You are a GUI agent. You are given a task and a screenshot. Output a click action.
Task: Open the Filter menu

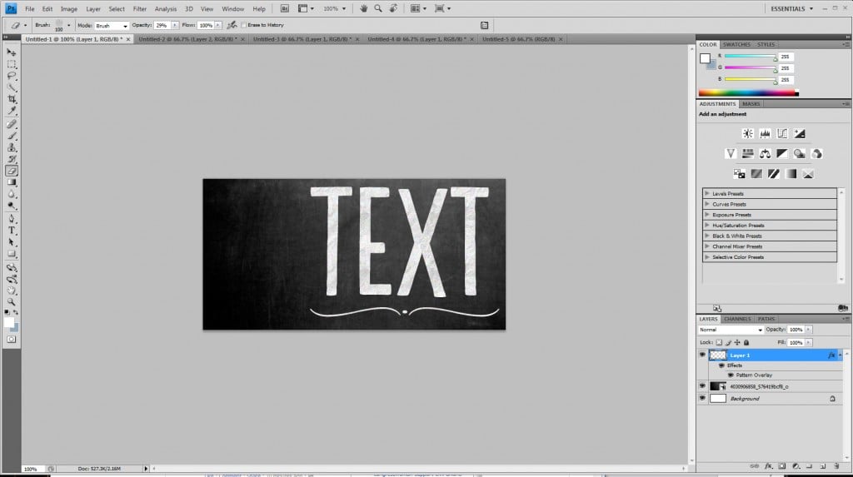pyautogui.click(x=140, y=8)
